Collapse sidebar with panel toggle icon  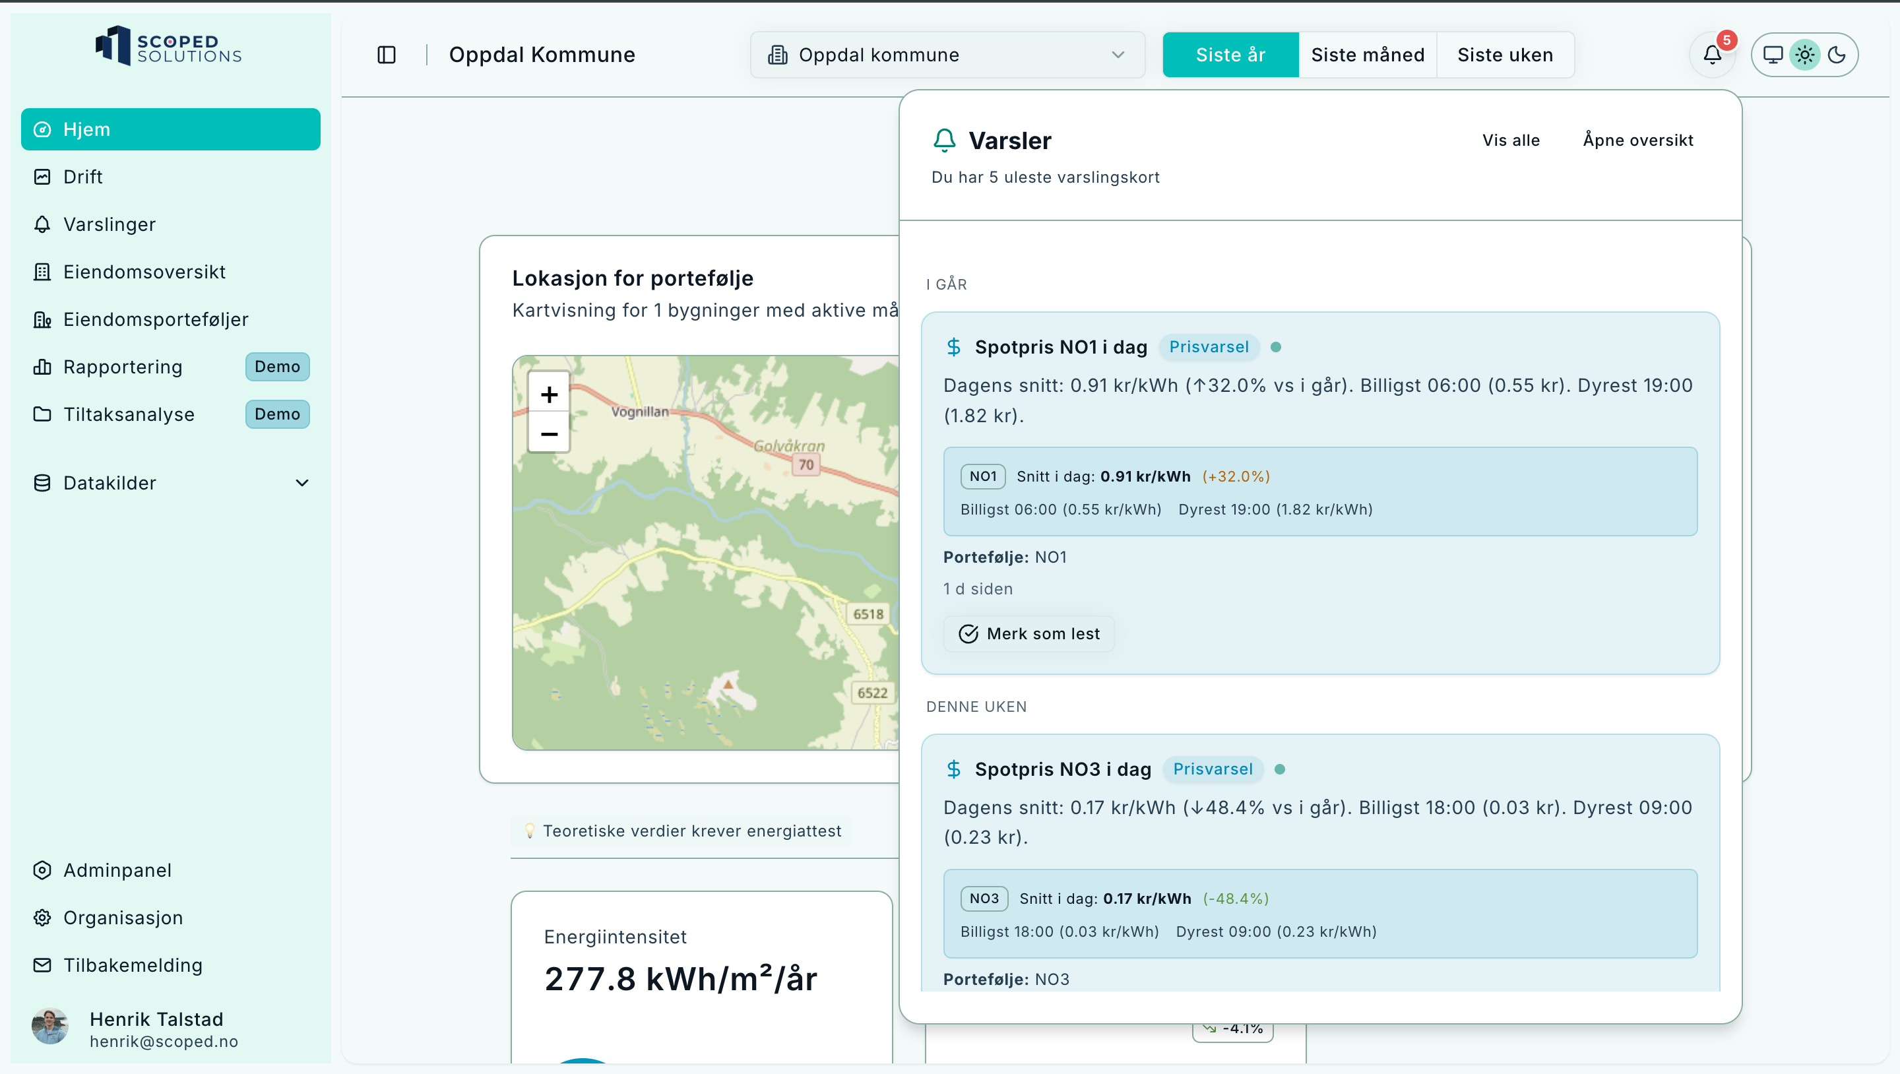[387, 55]
